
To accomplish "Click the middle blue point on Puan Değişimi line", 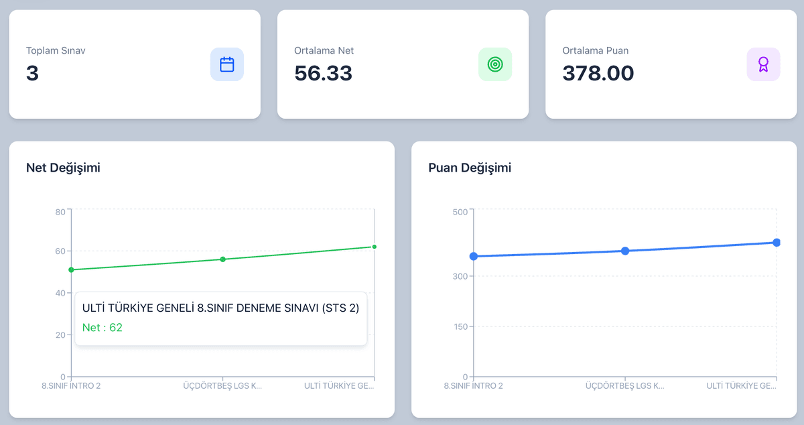I will [625, 251].
